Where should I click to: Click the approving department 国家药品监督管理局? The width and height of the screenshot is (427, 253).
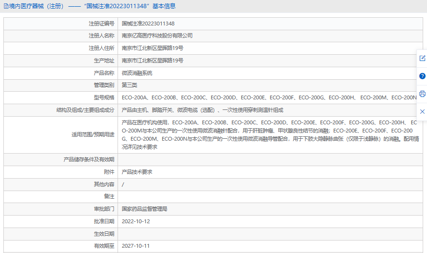(144, 209)
